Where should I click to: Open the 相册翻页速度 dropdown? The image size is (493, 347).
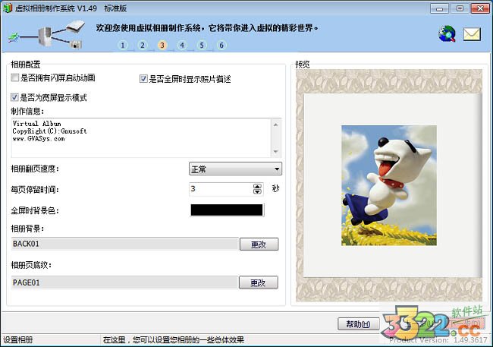[235, 169]
